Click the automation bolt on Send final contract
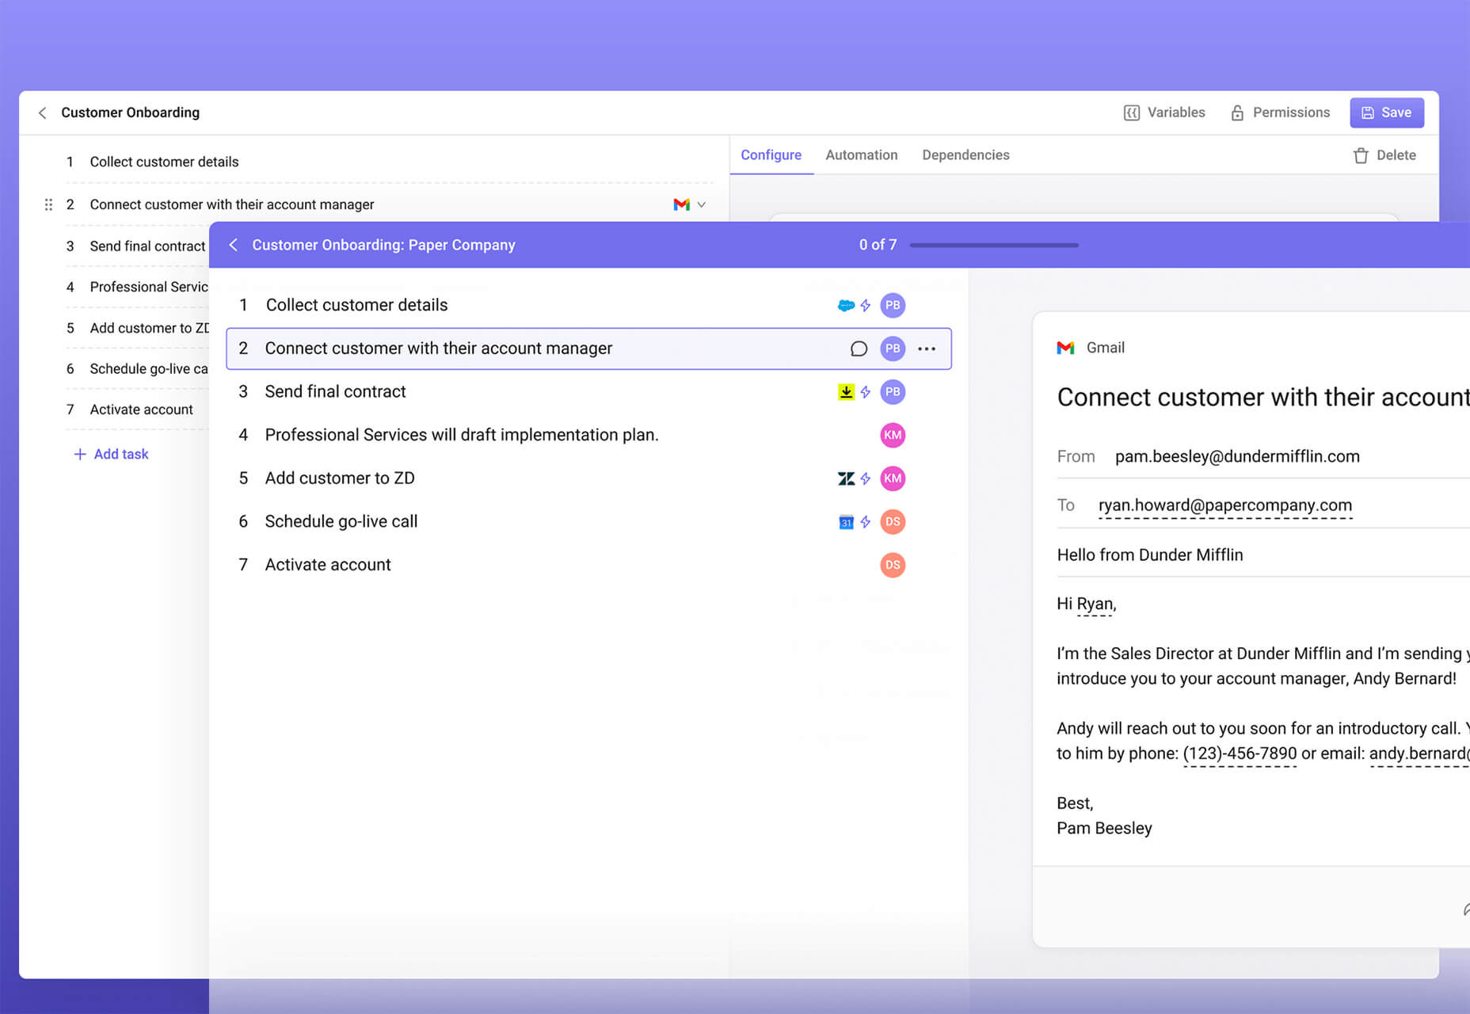 (x=866, y=392)
